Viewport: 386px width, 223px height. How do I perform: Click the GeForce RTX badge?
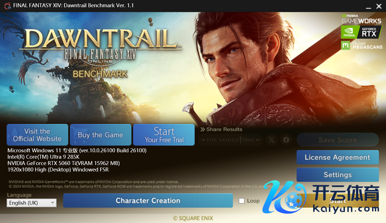click(x=361, y=32)
